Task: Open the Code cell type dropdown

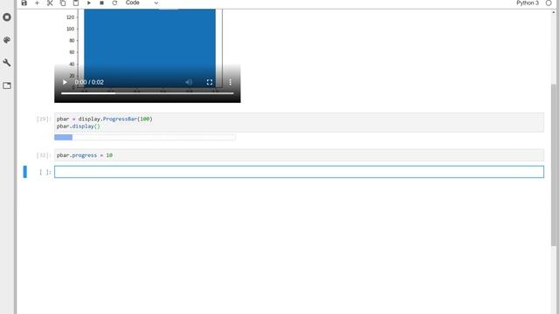Action: tap(141, 3)
